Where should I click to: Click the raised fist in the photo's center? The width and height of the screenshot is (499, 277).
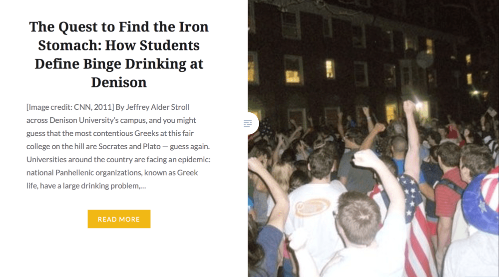point(409,106)
